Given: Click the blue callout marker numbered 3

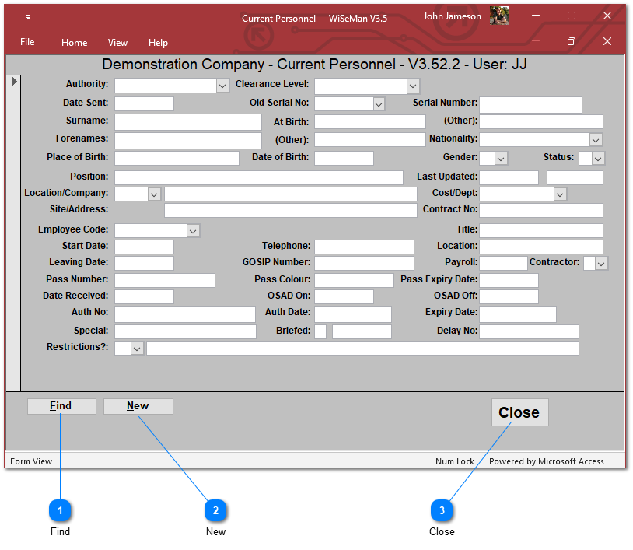Looking at the screenshot, I should click(x=442, y=510).
